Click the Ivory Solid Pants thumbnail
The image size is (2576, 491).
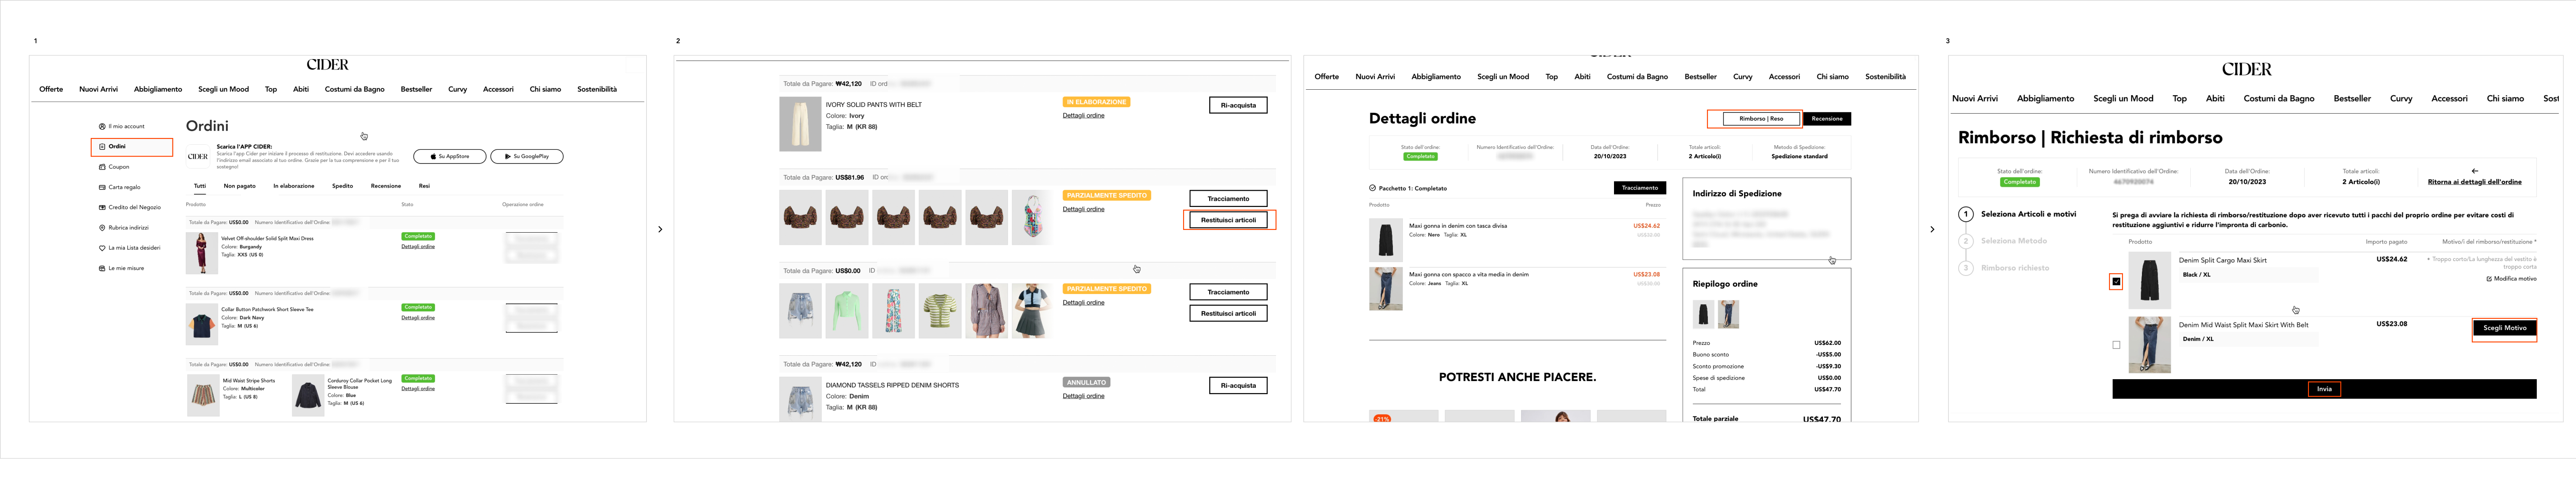[800, 124]
